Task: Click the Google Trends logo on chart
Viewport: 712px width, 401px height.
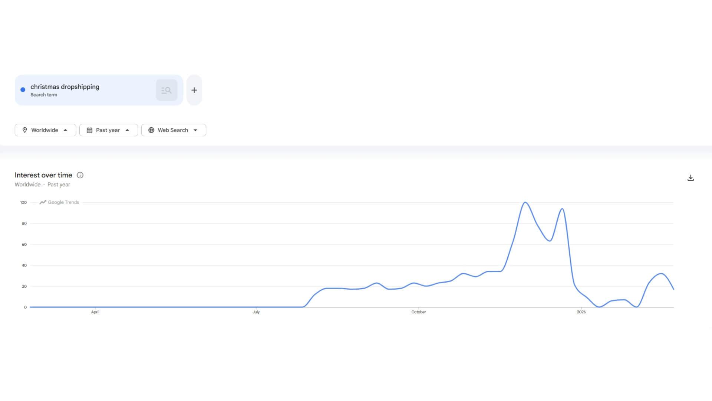Action: (x=59, y=202)
